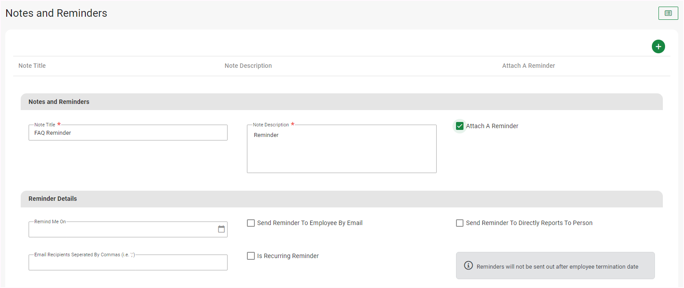Enable Send Reminder To Employee By Email

pyautogui.click(x=251, y=223)
